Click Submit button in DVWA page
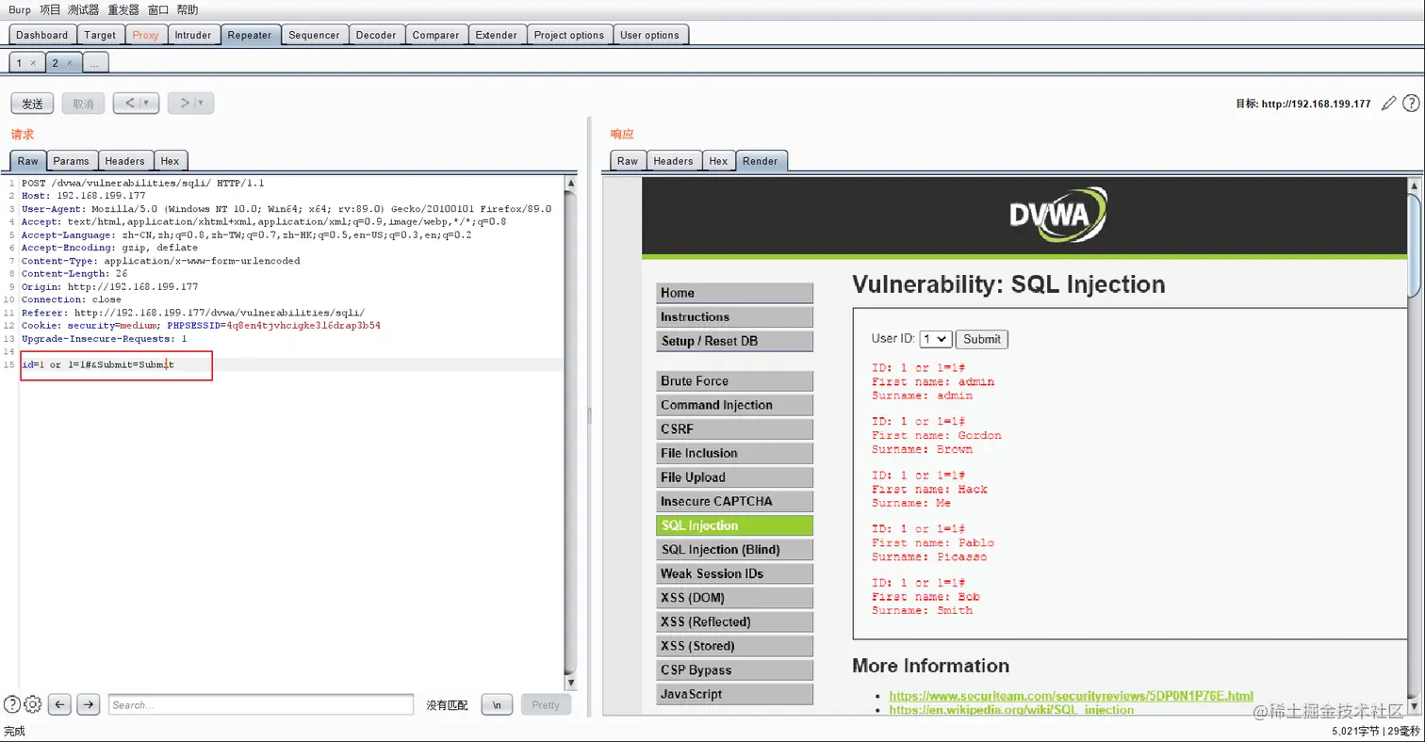The image size is (1425, 742). pos(982,339)
